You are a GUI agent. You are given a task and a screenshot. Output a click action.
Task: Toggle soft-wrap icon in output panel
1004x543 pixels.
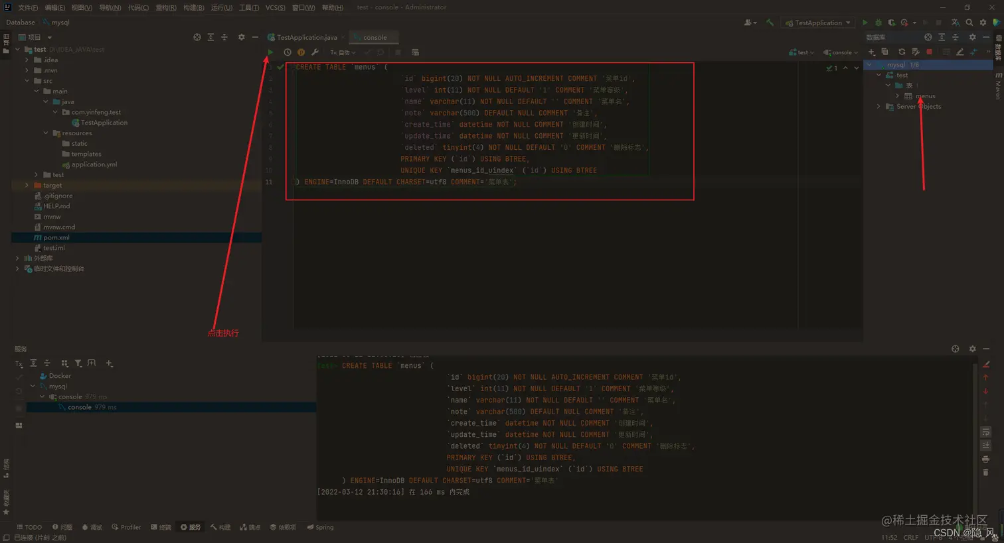pos(985,432)
